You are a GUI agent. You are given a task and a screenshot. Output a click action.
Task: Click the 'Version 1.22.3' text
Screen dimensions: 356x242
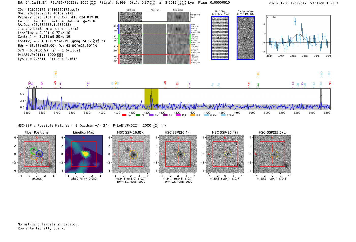[x=324, y=3]
